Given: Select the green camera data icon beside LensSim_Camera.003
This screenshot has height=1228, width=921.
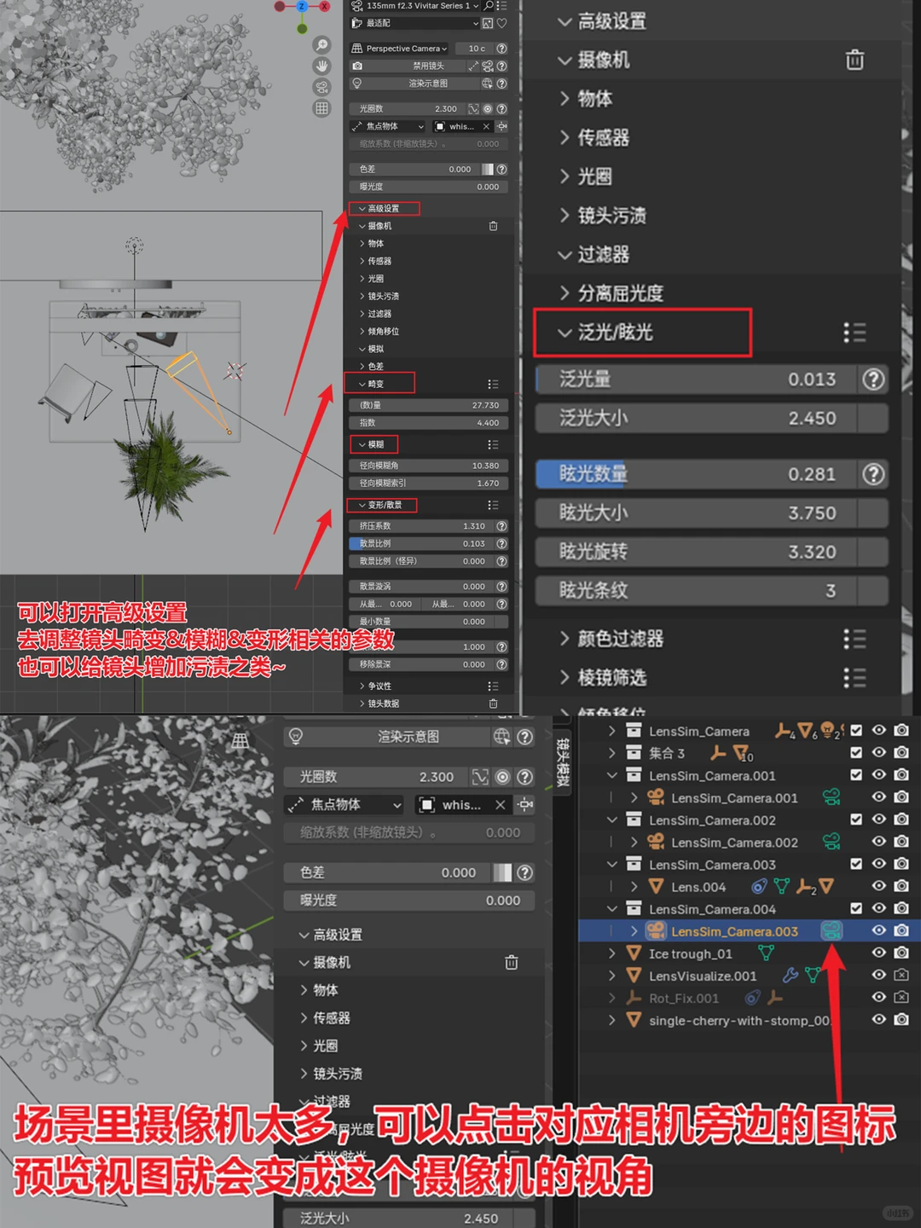Looking at the screenshot, I should (831, 930).
